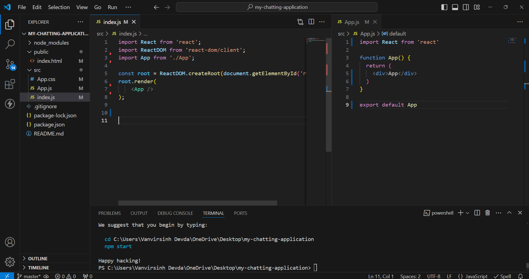This screenshot has height=279, width=529.
Task: Close the App.js editor tab
Action: 375,22
